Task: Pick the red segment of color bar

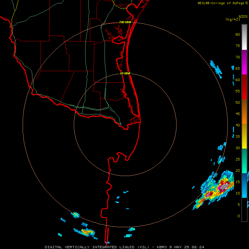Action: (x=244, y=87)
